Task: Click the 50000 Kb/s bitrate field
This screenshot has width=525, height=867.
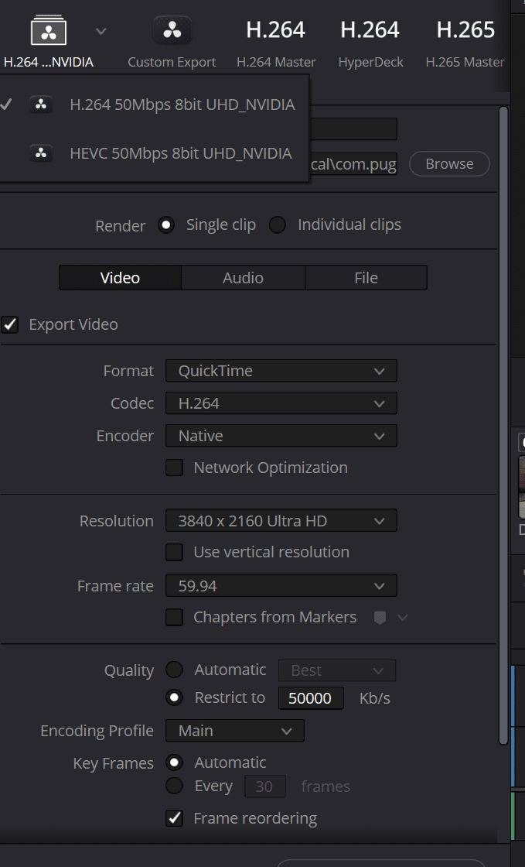Action: click(311, 697)
